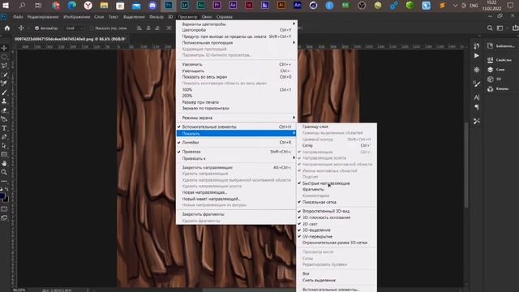Select the Lasso tool
The width and height of the screenshot is (519, 292).
[x=4, y=66]
